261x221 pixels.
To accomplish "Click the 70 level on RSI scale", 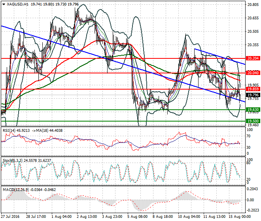I will coord(248,136).
